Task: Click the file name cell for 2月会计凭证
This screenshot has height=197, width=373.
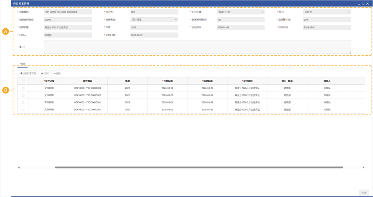Action: point(247,103)
